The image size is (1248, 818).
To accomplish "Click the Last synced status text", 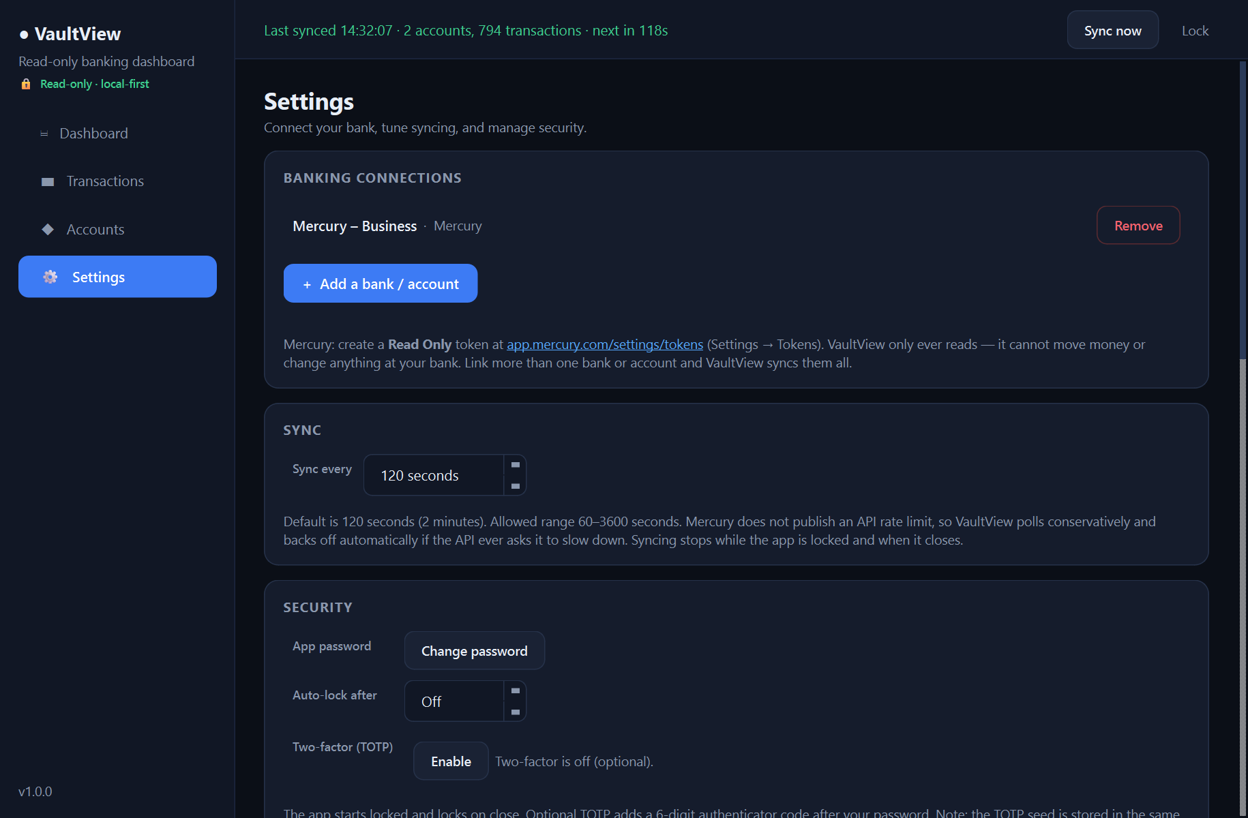I will (466, 31).
